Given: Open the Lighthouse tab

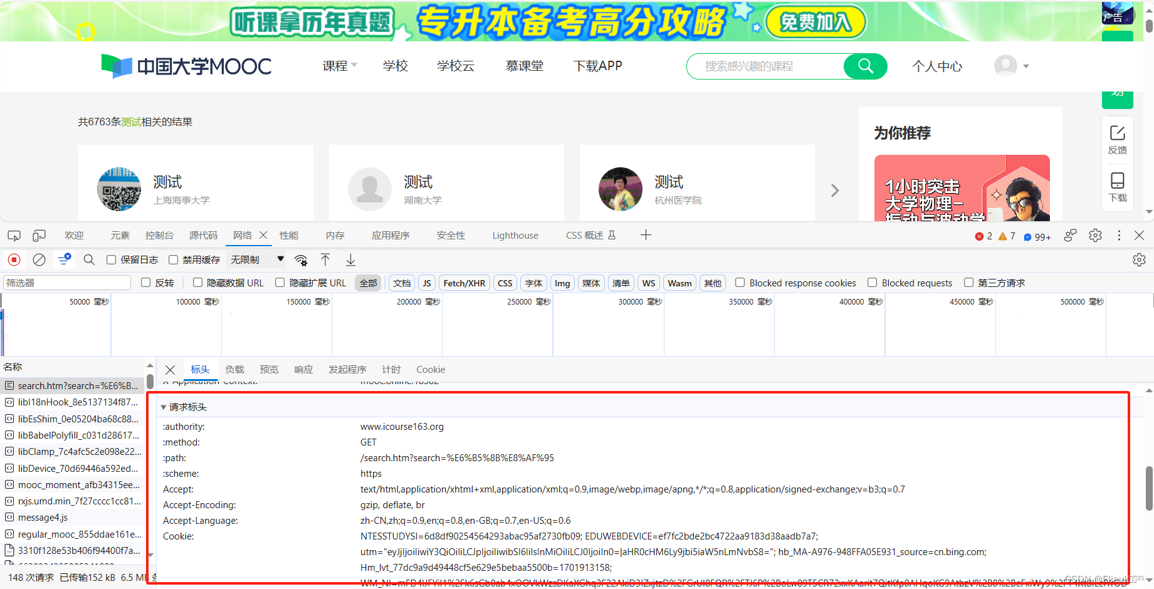Looking at the screenshot, I should pyautogui.click(x=515, y=236).
